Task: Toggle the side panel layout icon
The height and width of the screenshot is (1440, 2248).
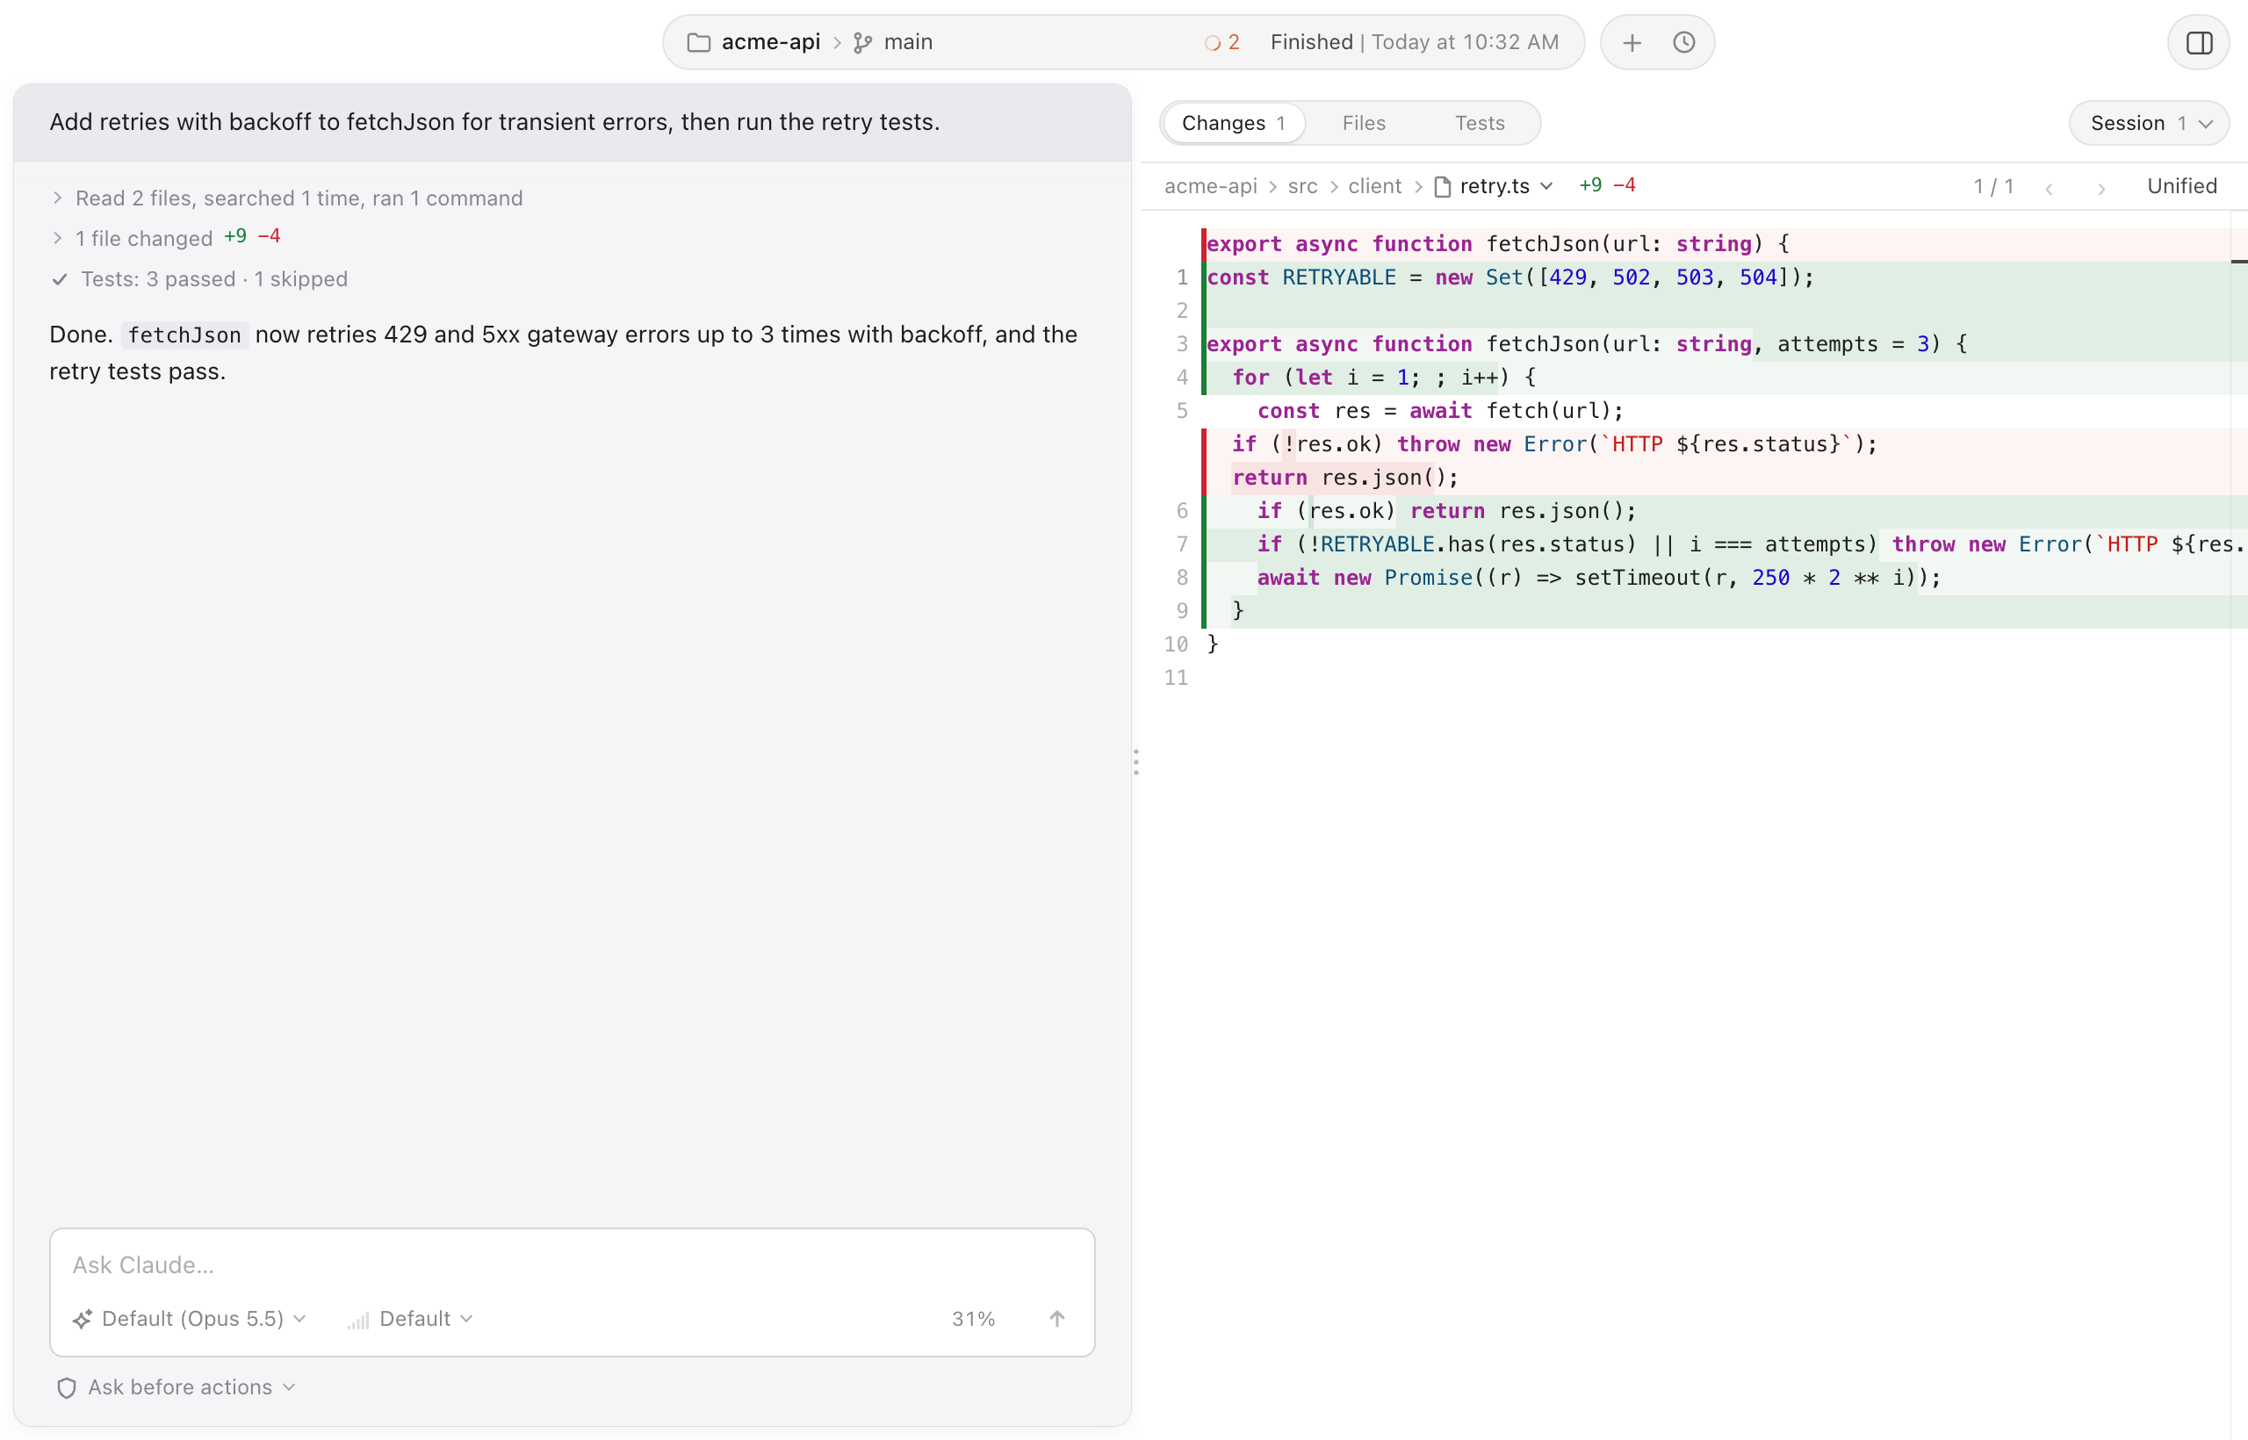Action: click(x=2200, y=43)
